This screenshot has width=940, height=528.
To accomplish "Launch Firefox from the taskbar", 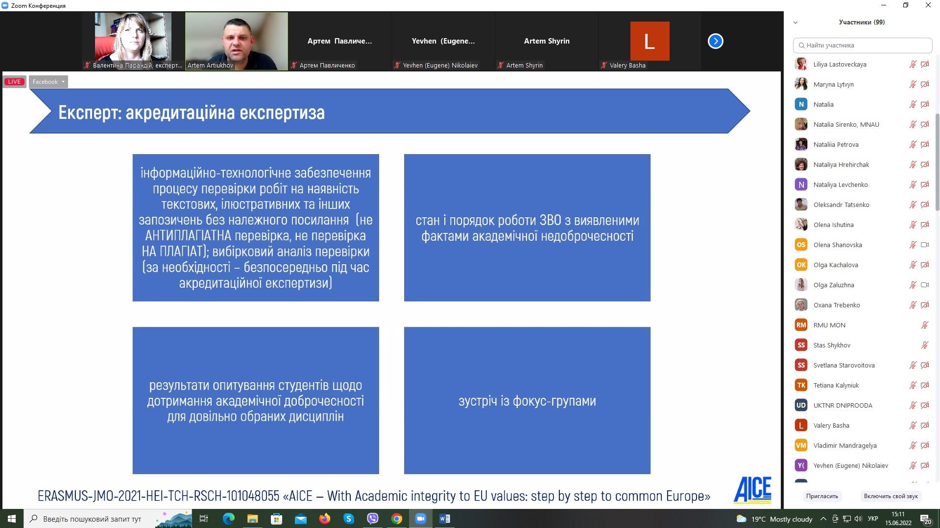I will [324, 519].
